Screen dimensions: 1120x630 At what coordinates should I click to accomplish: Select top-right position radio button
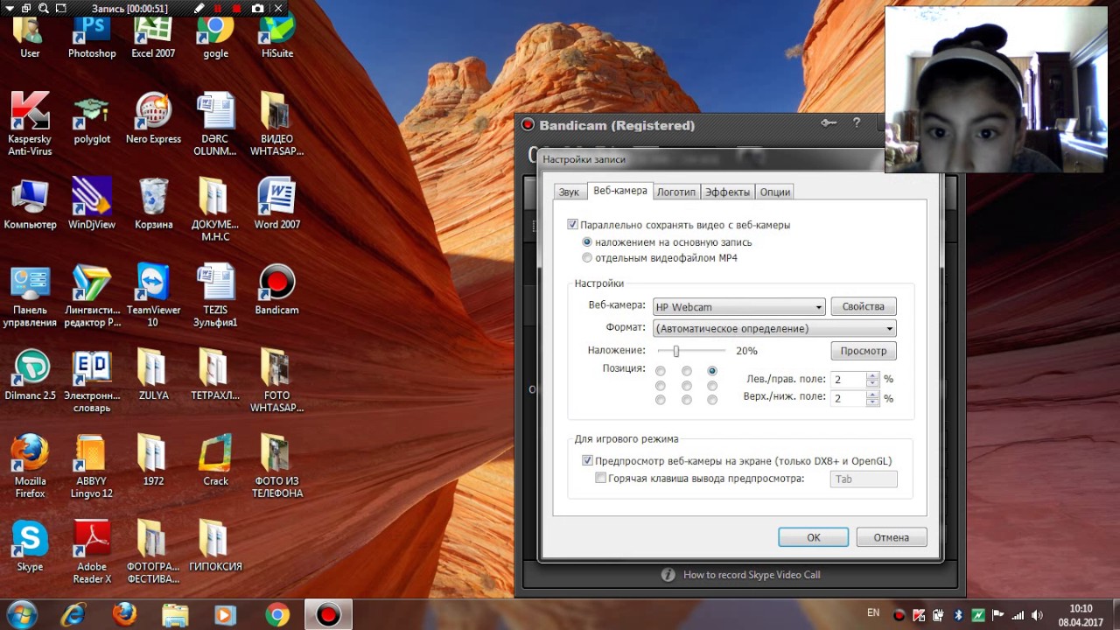[x=712, y=371]
